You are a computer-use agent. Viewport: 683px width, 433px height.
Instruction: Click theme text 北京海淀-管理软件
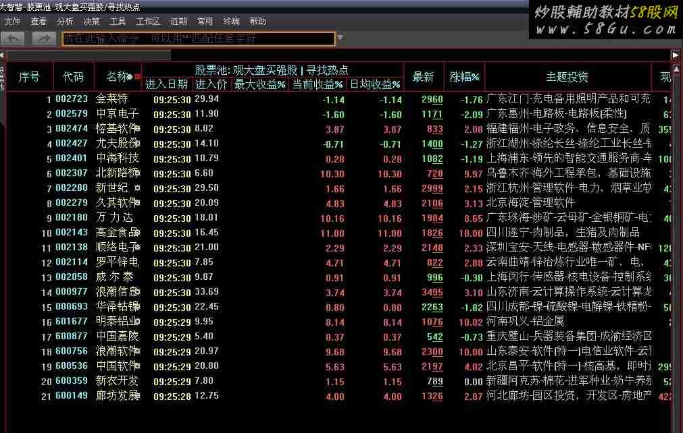(x=530, y=202)
